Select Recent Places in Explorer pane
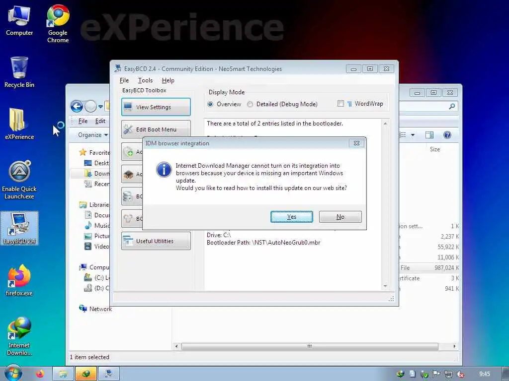509x381 pixels. [x=97, y=184]
